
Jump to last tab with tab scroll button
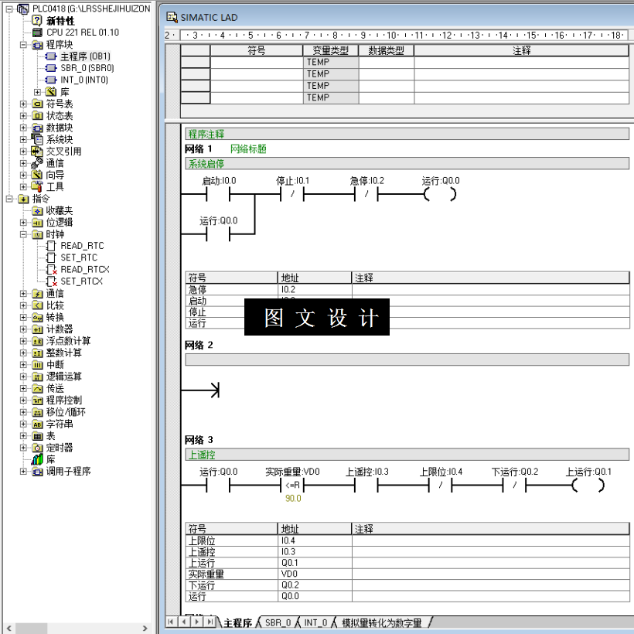(210, 622)
